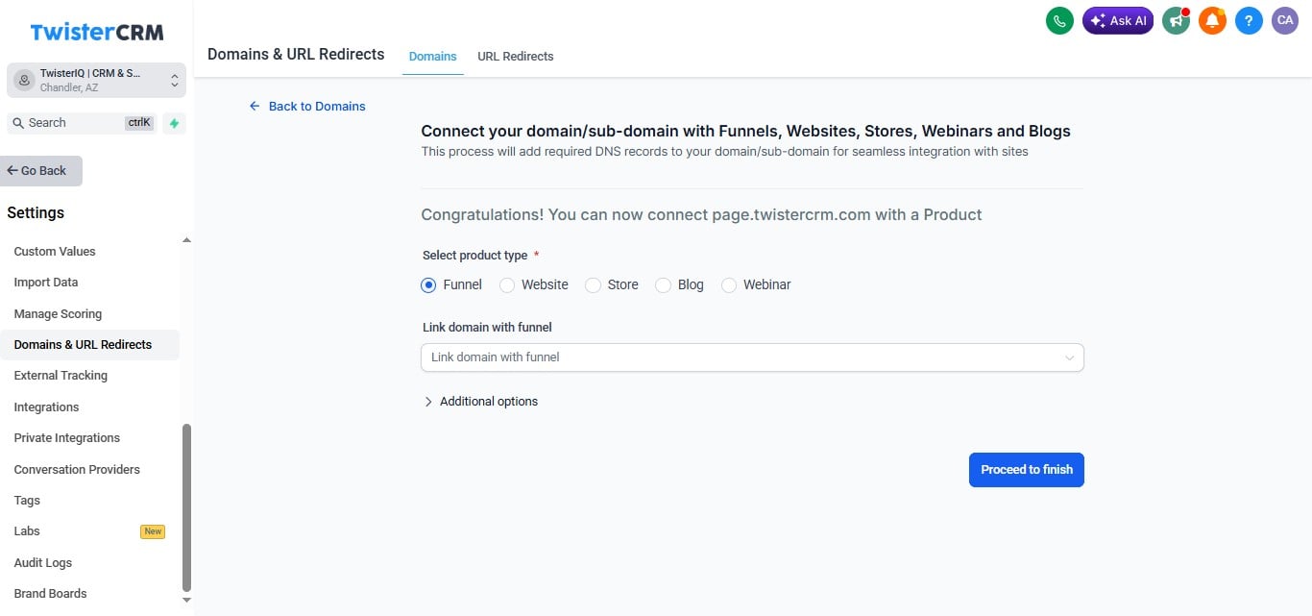Image resolution: width=1312 pixels, height=616 pixels.
Task: Click the sidebar scroll up arrow
Action: (186, 239)
